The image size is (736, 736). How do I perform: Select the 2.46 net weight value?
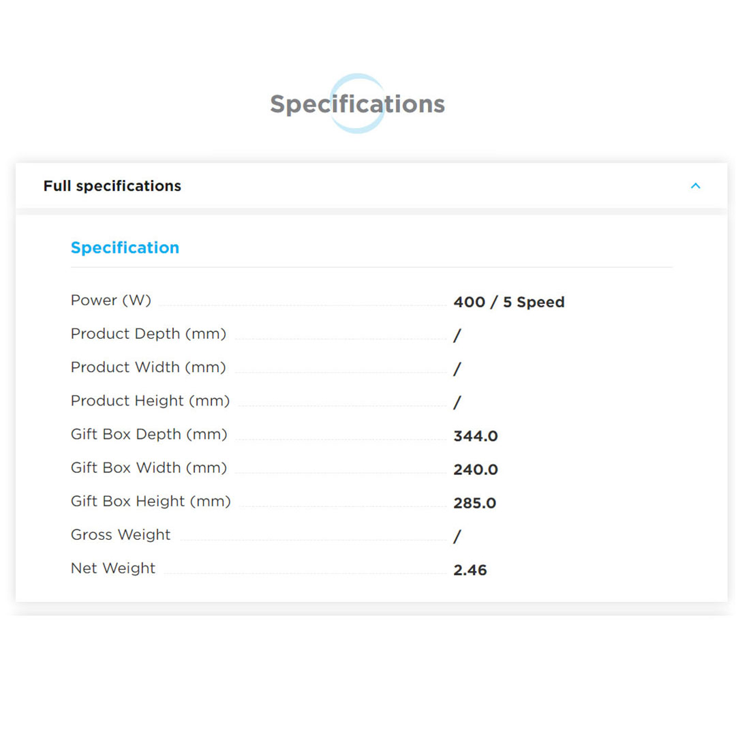click(470, 570)
